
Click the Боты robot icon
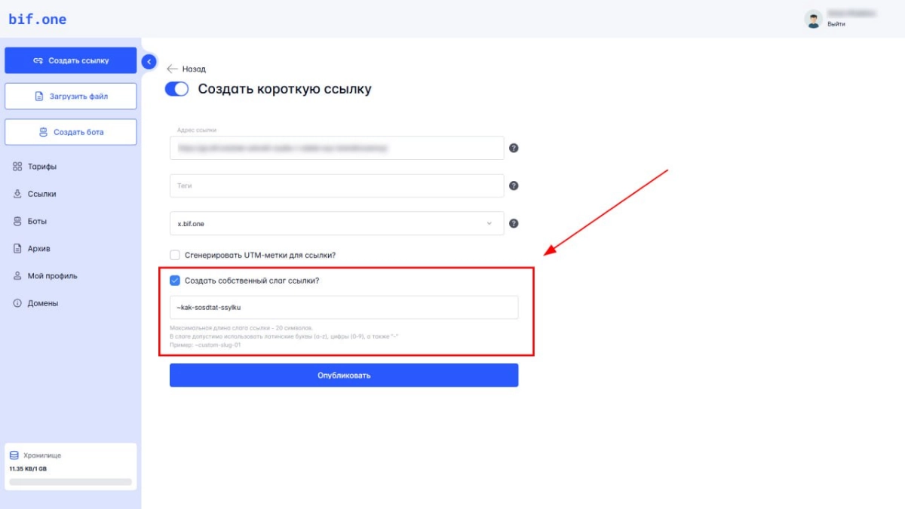17,222
